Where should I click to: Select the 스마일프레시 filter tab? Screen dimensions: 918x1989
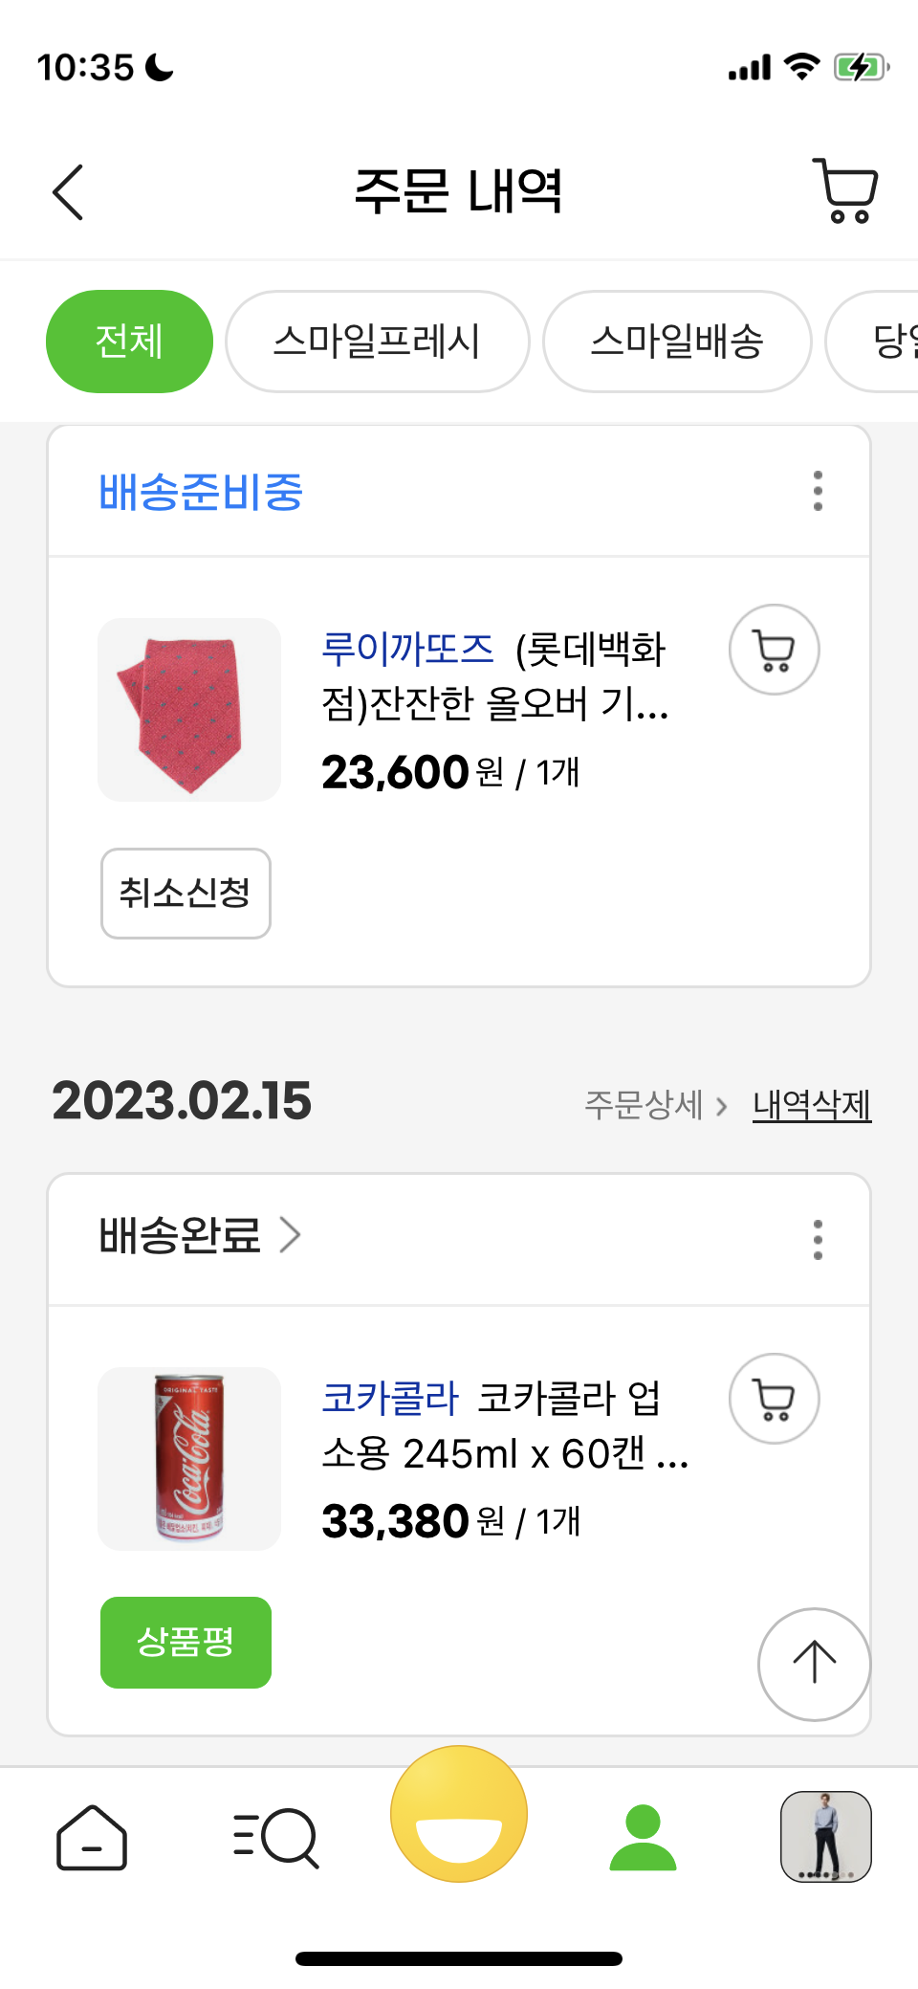pyautogui.click(x=377, y=342)
